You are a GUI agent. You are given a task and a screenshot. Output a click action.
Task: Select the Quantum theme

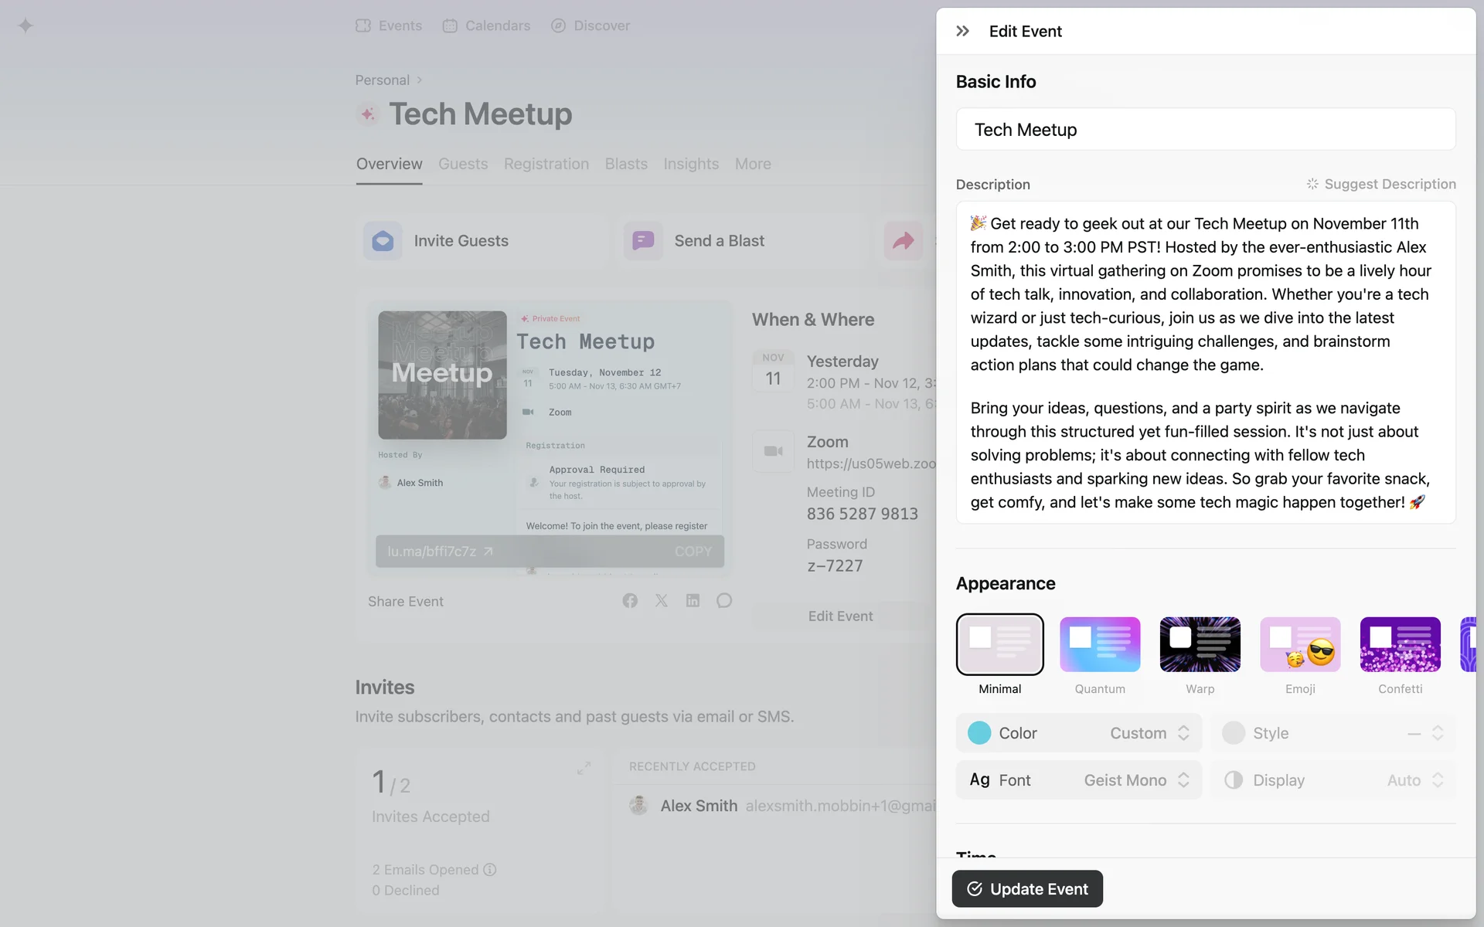coord(1099,644)
